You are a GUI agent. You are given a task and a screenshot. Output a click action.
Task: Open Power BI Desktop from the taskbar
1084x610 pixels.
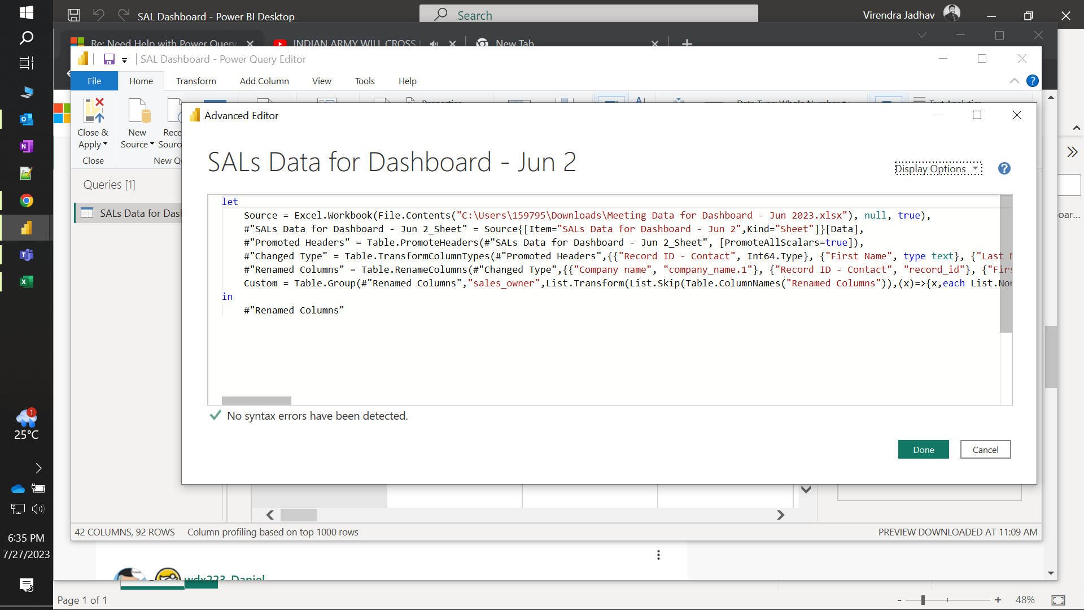tap(26, 228)
